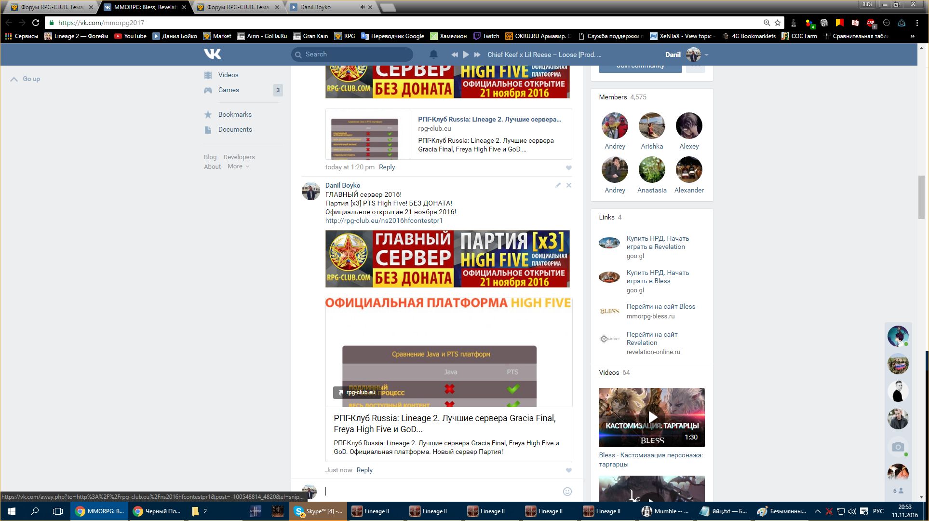Open the Chrome three-dot menu
929x521 pixels.
click(x=917, y=23)
